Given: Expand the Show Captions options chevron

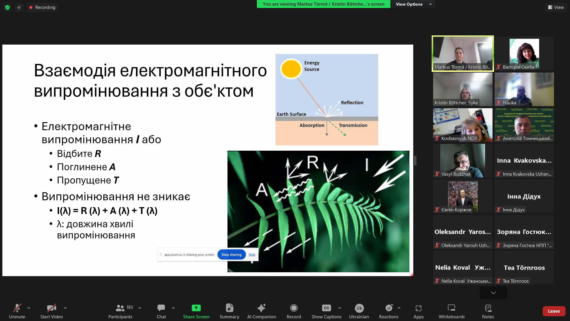Looking at the screenshot, I should [340, 308].
